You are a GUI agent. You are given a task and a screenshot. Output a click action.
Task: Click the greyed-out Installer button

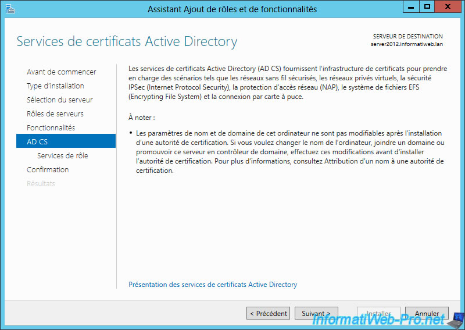click(x=378, y=313)
